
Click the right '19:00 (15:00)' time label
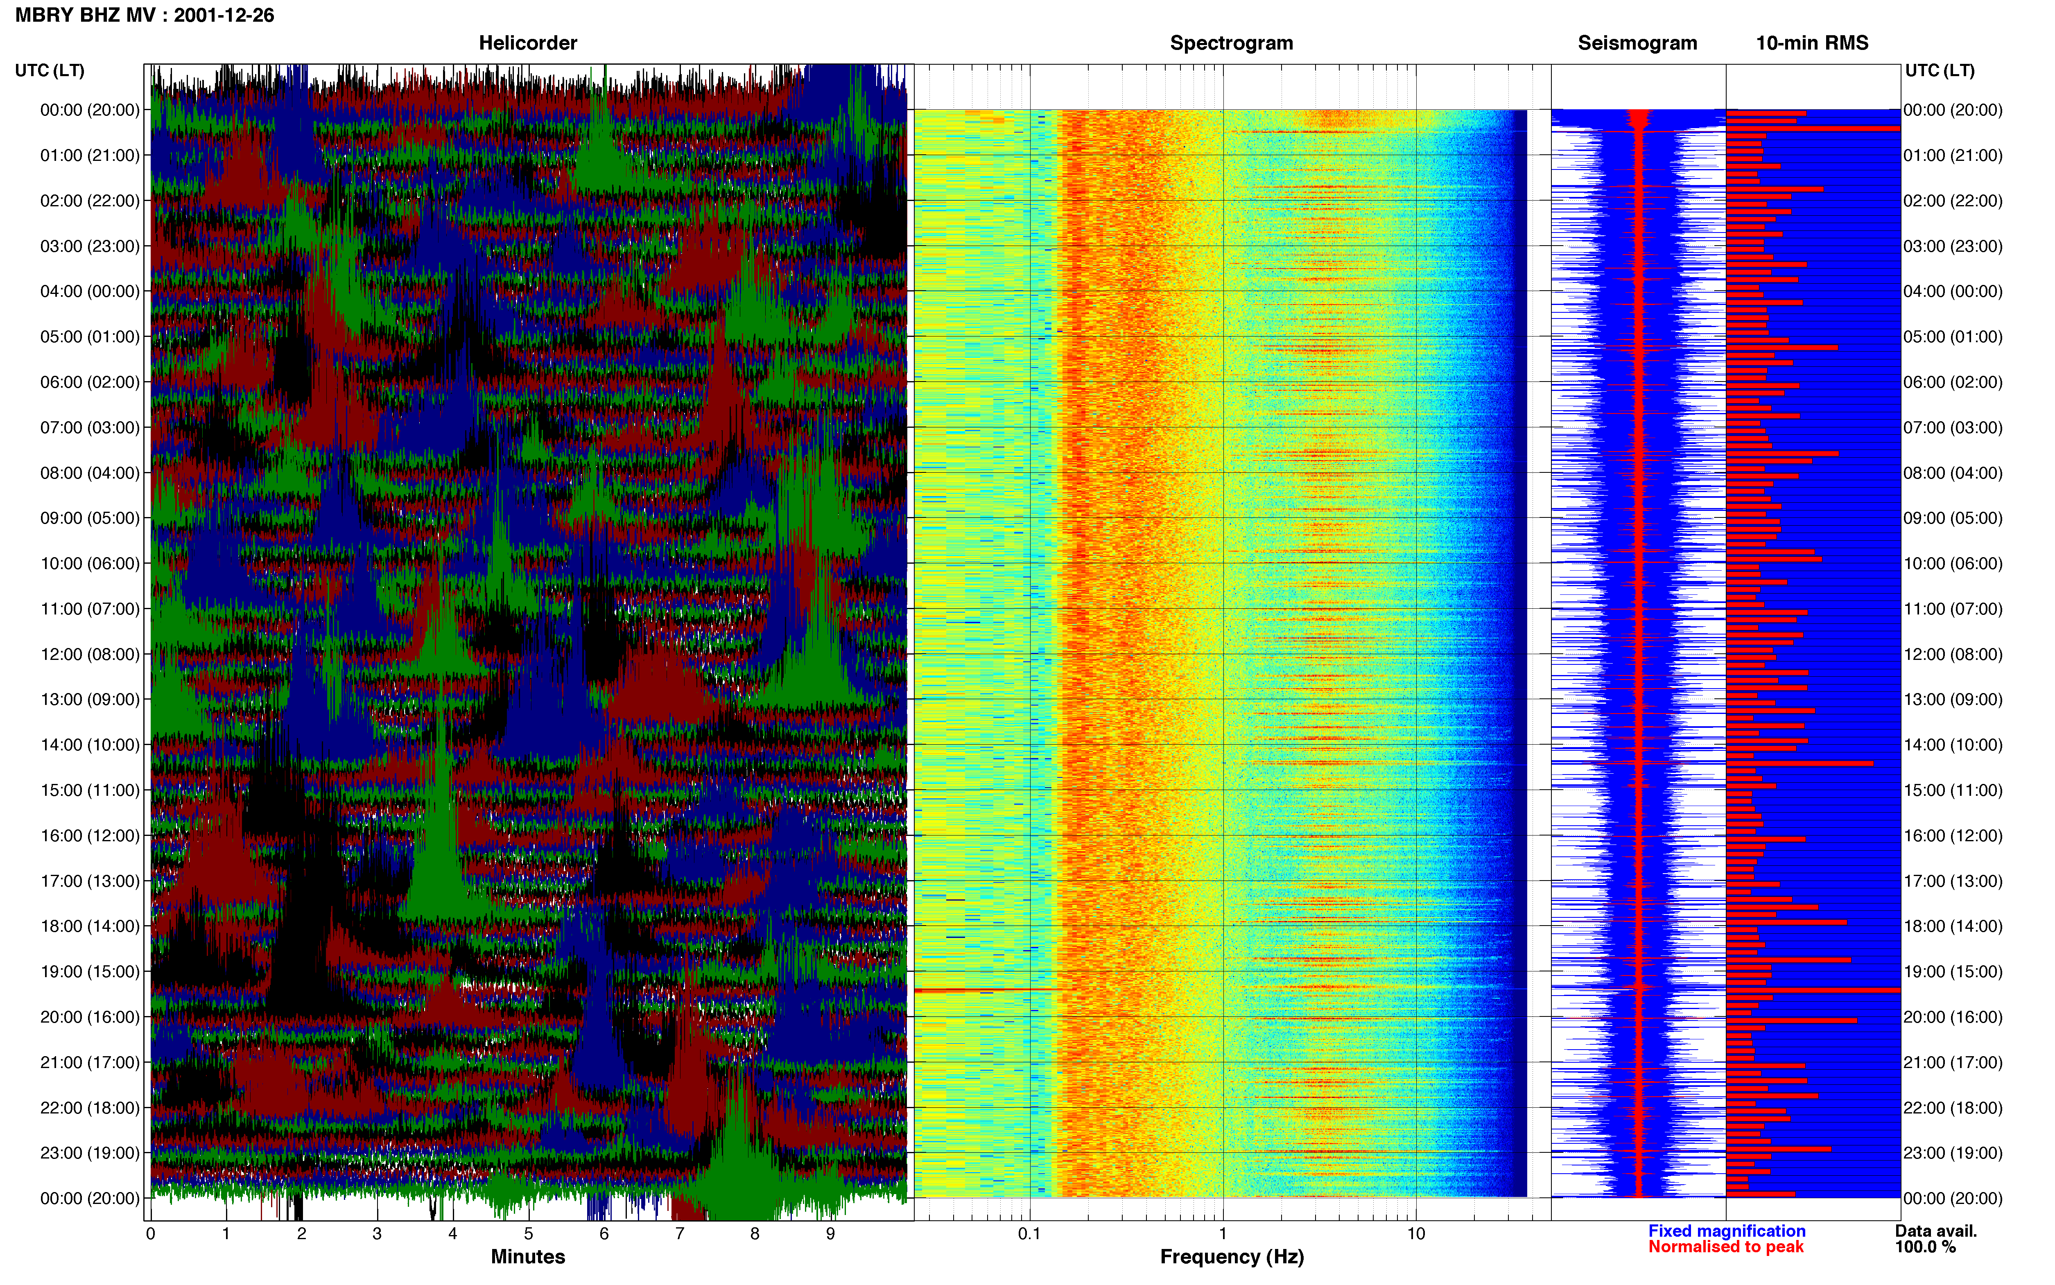[1953, 971]
